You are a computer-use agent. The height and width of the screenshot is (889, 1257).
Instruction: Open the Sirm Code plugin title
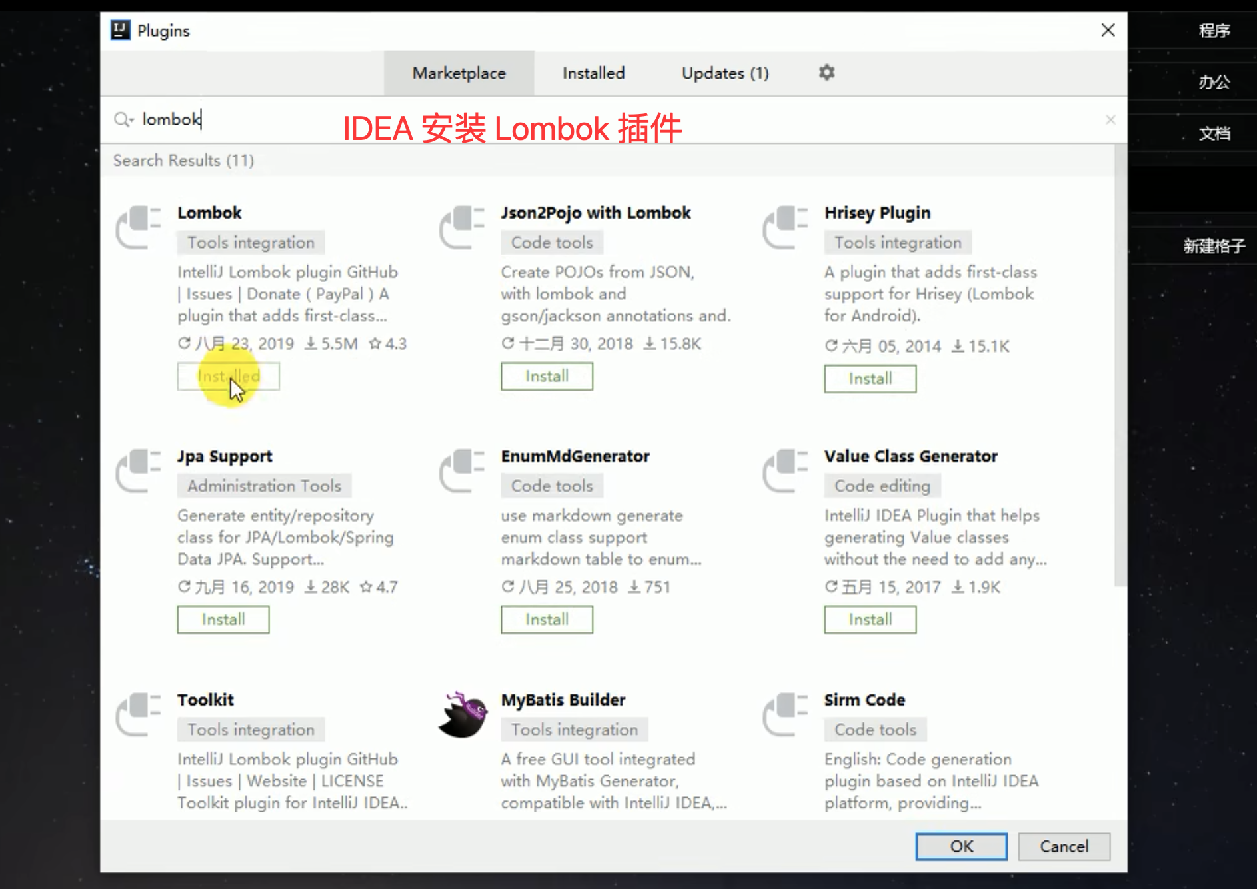coord(864,700)
